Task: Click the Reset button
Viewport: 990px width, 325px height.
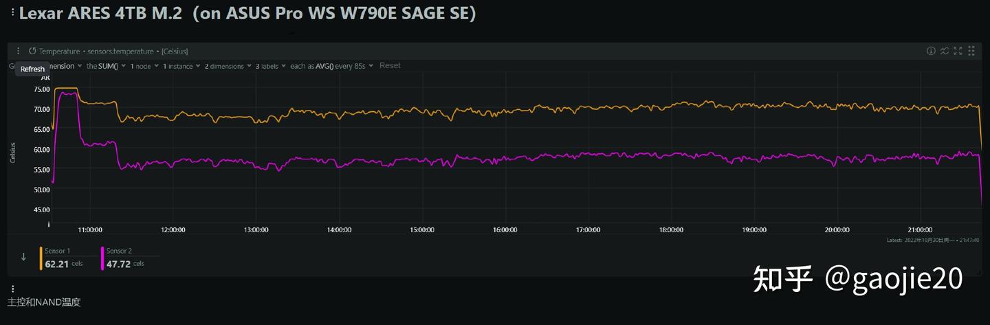Action: click(x=390, y=65)
